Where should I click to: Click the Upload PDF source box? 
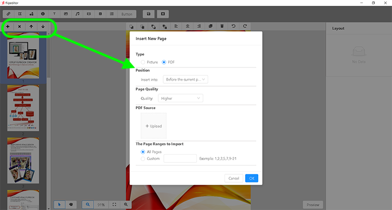[x=153, y=126]
